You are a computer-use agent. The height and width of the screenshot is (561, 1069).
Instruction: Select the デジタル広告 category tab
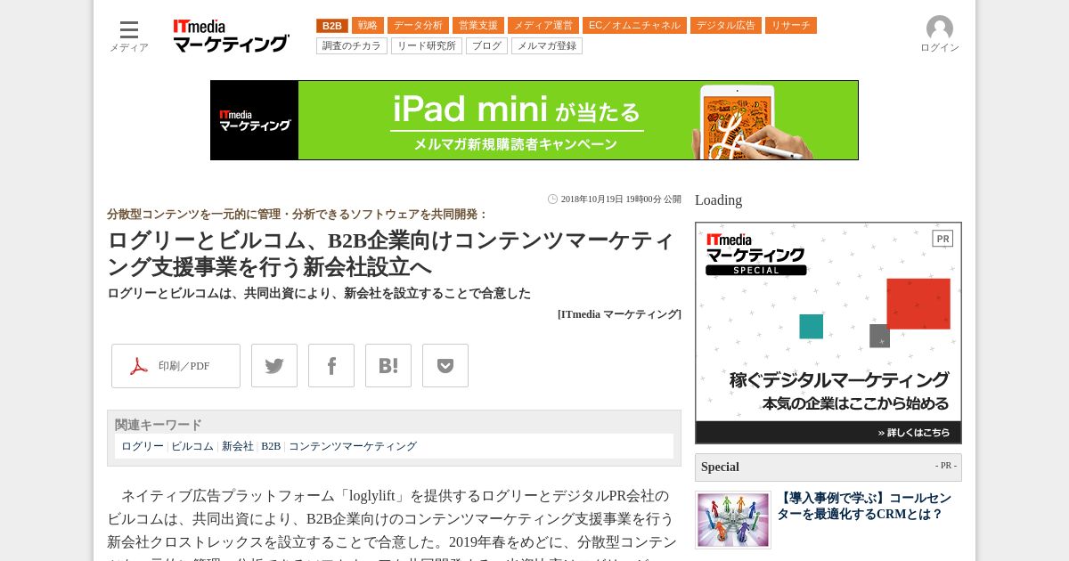point(726,26)
